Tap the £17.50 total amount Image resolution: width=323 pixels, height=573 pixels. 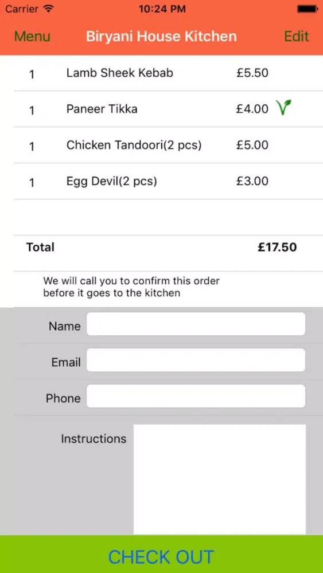[x=277, y=248]
